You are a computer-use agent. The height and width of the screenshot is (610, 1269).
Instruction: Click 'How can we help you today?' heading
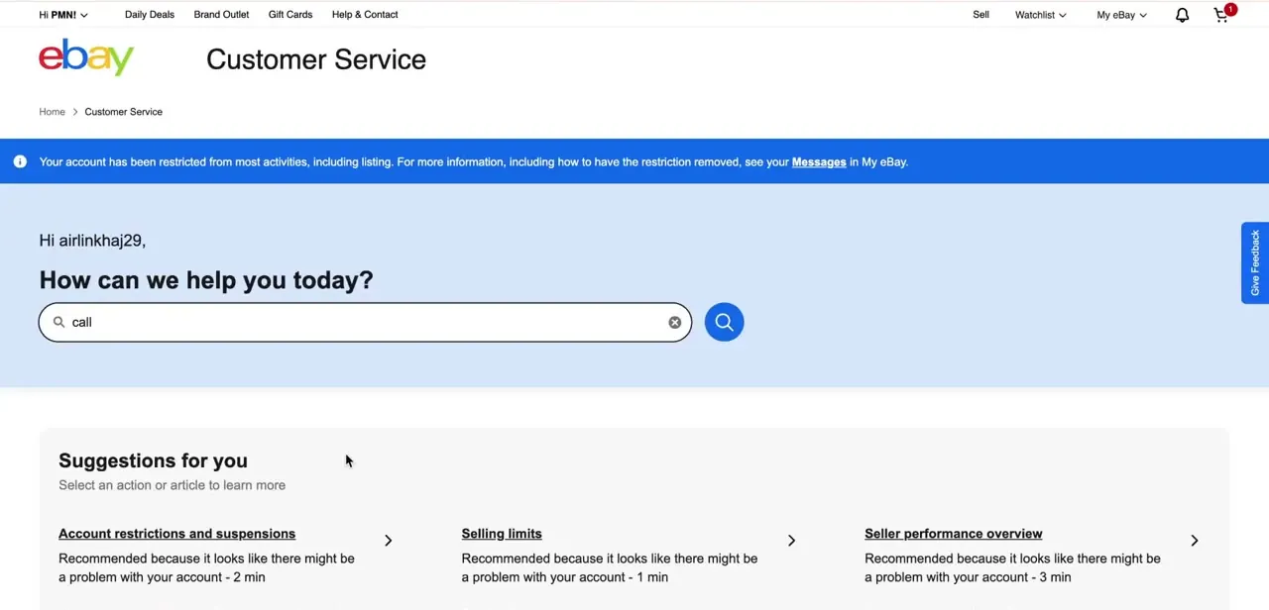206,280
